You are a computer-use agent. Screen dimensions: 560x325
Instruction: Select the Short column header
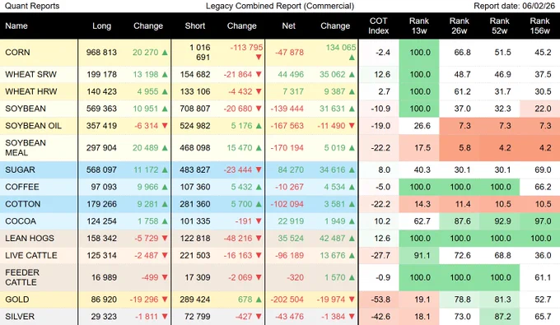tap(195, 26)
